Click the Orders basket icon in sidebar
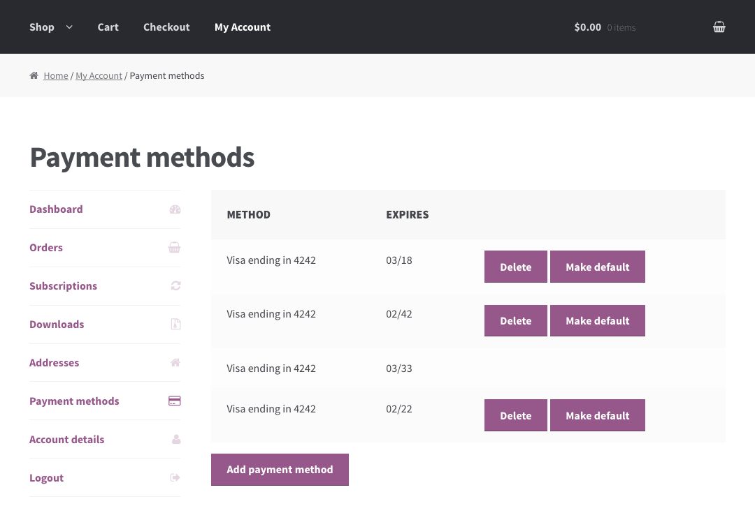 tap(175, 248)
